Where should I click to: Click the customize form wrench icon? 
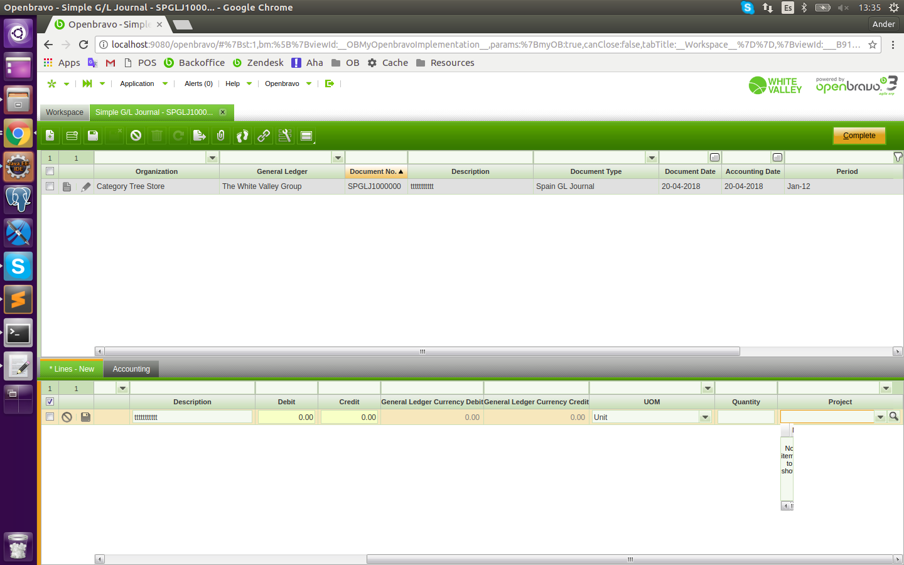point(285,136)
